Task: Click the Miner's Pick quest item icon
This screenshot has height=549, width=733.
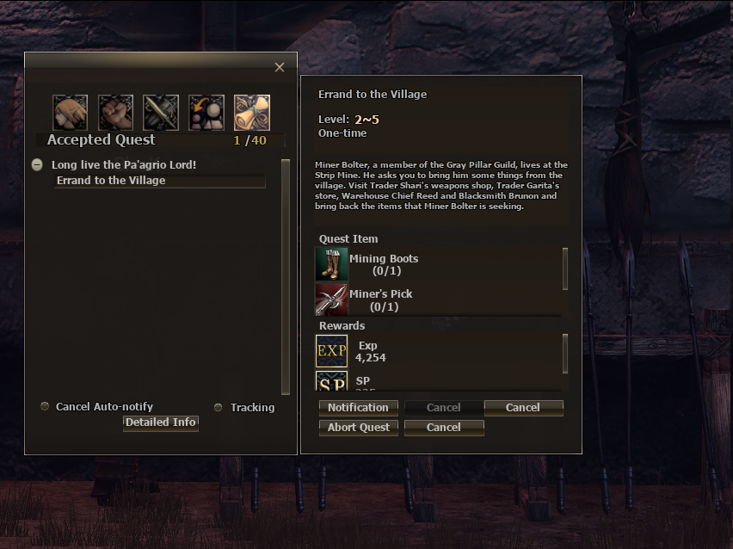Action: 331,299
